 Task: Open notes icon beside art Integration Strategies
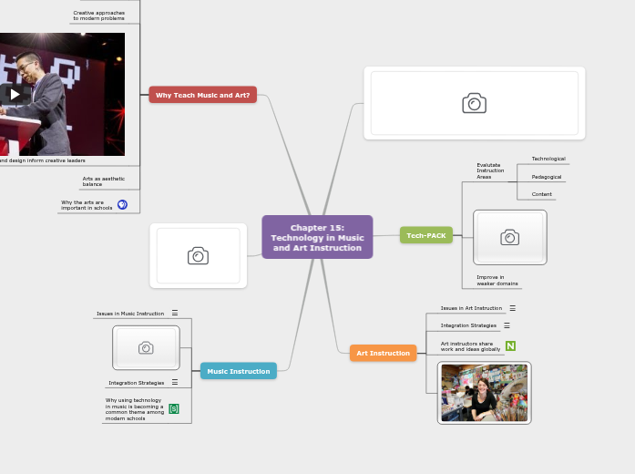click(507, 325)
